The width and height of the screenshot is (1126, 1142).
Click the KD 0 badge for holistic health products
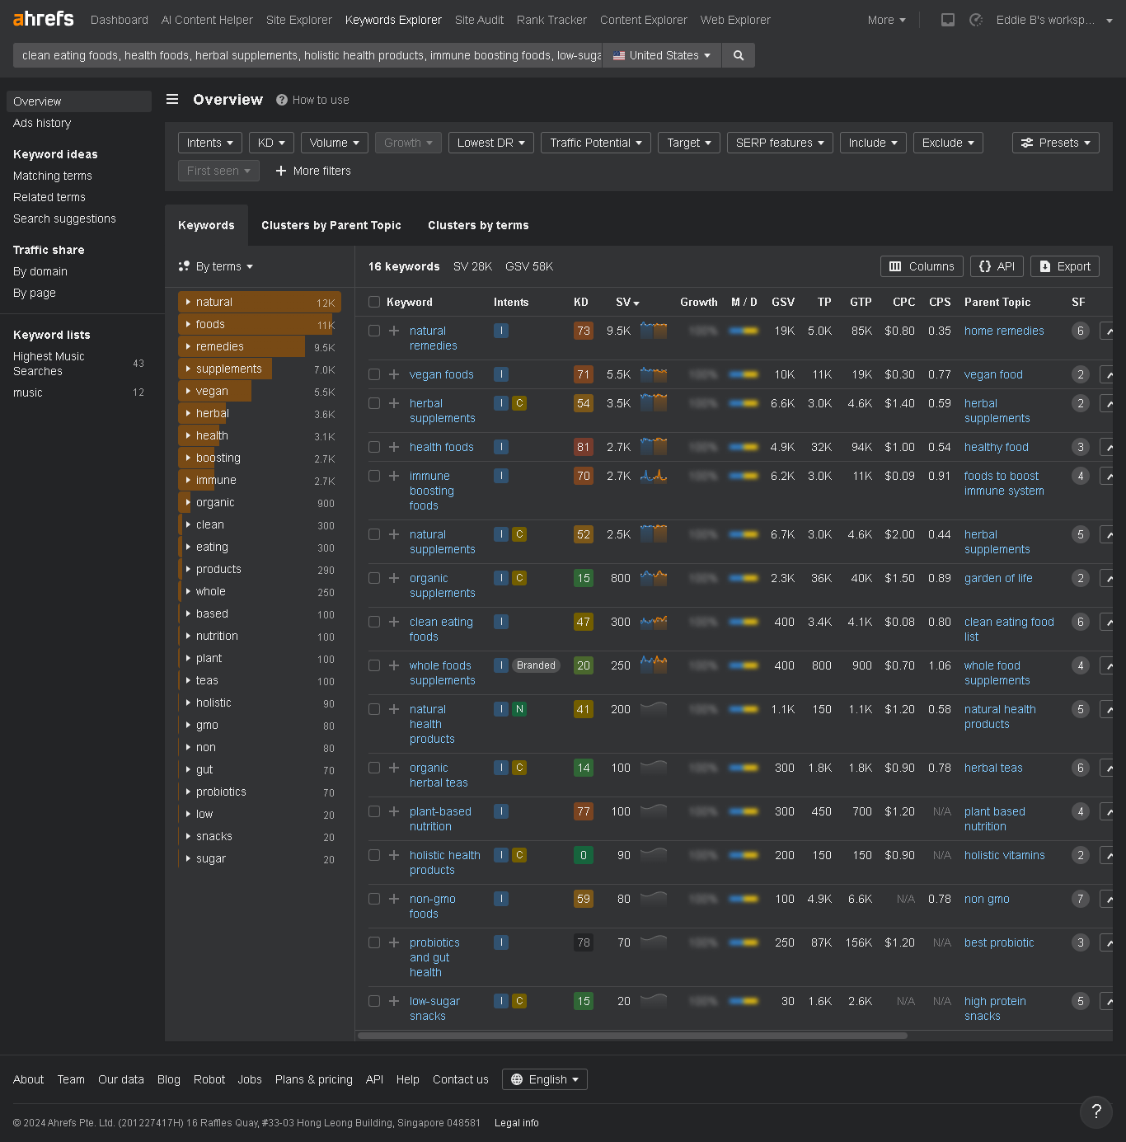tap(584, 855)
